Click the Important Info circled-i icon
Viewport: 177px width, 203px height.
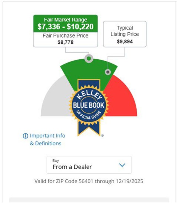click(x=25, y=136)
